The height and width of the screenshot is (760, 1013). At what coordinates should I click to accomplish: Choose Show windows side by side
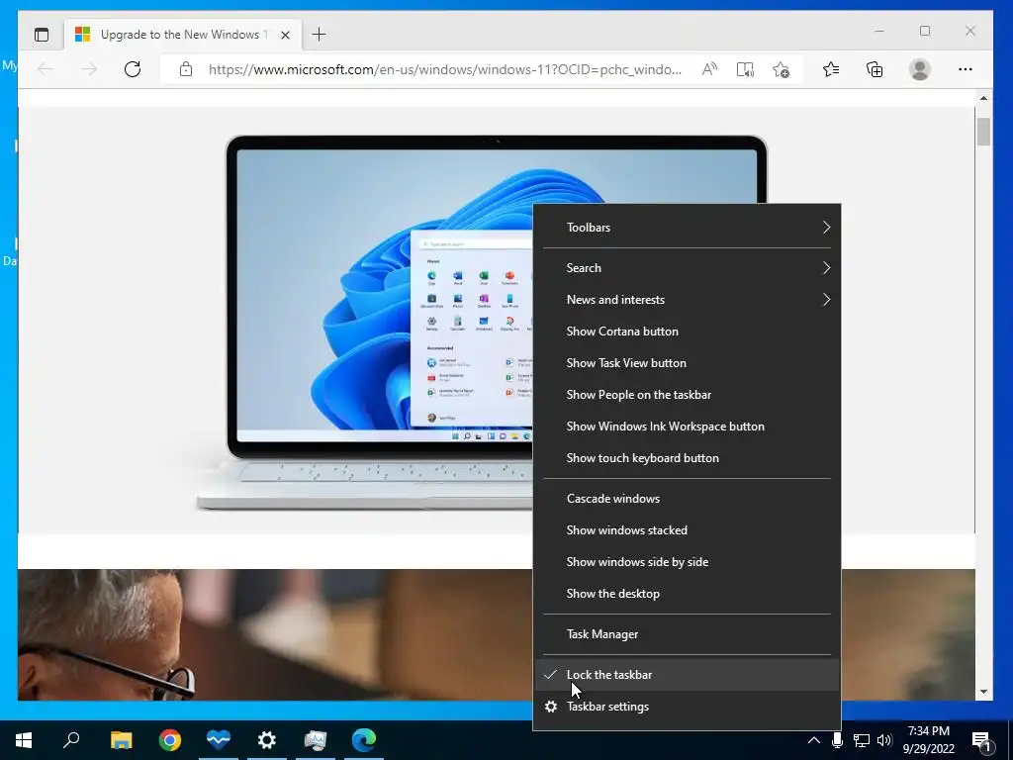click(x=687, y=562)
